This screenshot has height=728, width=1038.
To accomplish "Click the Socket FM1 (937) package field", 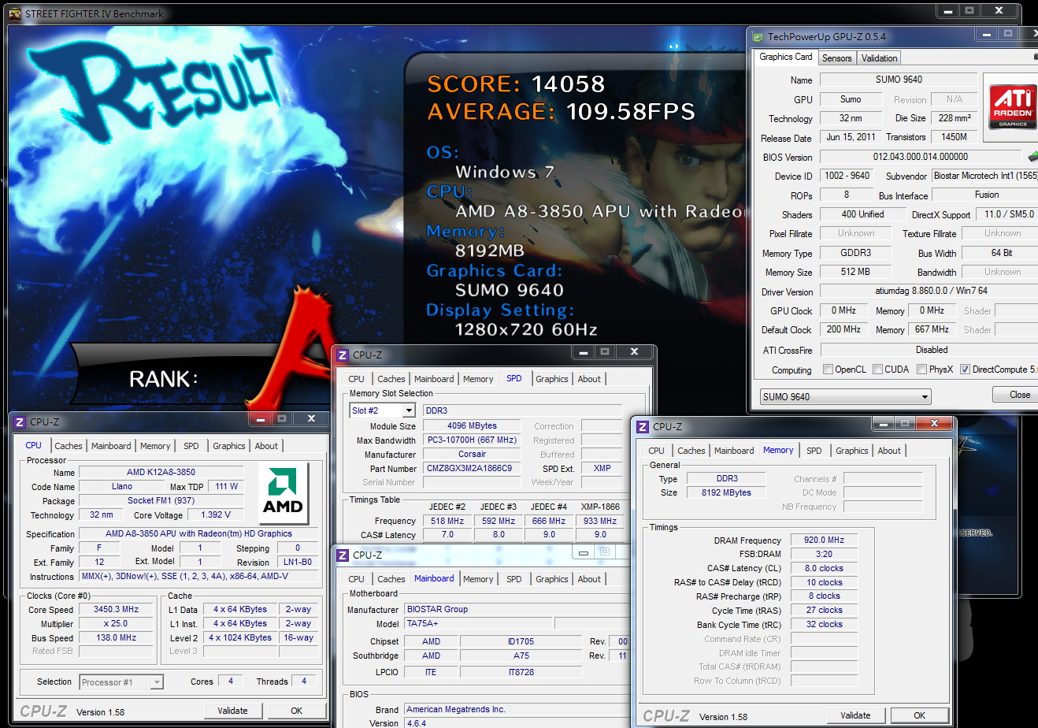I will coord(161,500).
